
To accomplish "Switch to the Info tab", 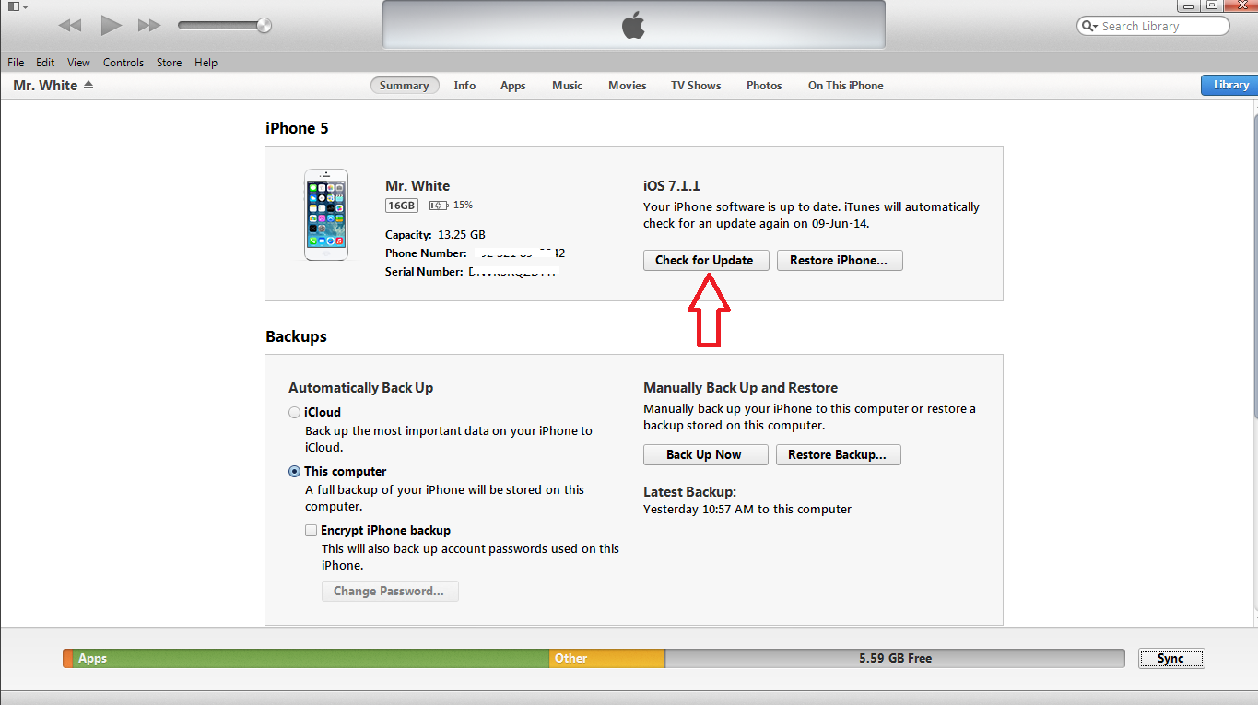I will click(464, 86).
